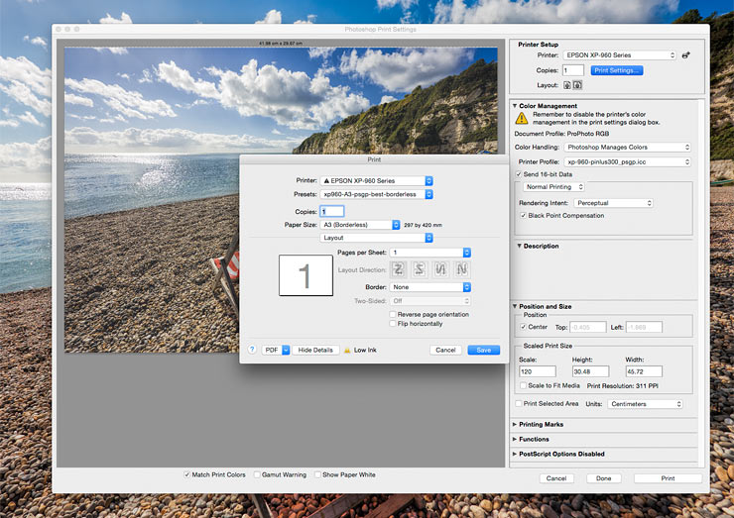Click Cancel in the Print sheet
Viewport: 734px width, 518px height.
[x=445, y=350]
